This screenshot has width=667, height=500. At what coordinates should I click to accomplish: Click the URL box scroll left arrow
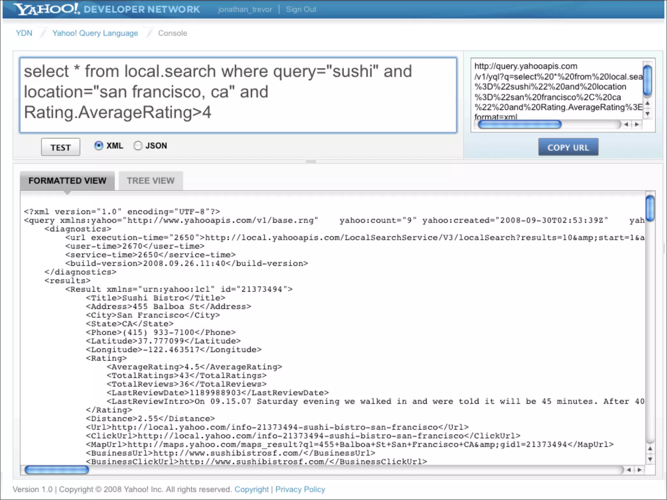coord(626,124)
